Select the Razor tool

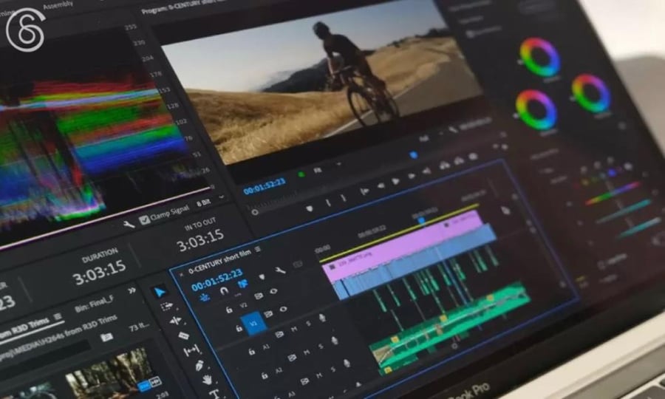184,335
